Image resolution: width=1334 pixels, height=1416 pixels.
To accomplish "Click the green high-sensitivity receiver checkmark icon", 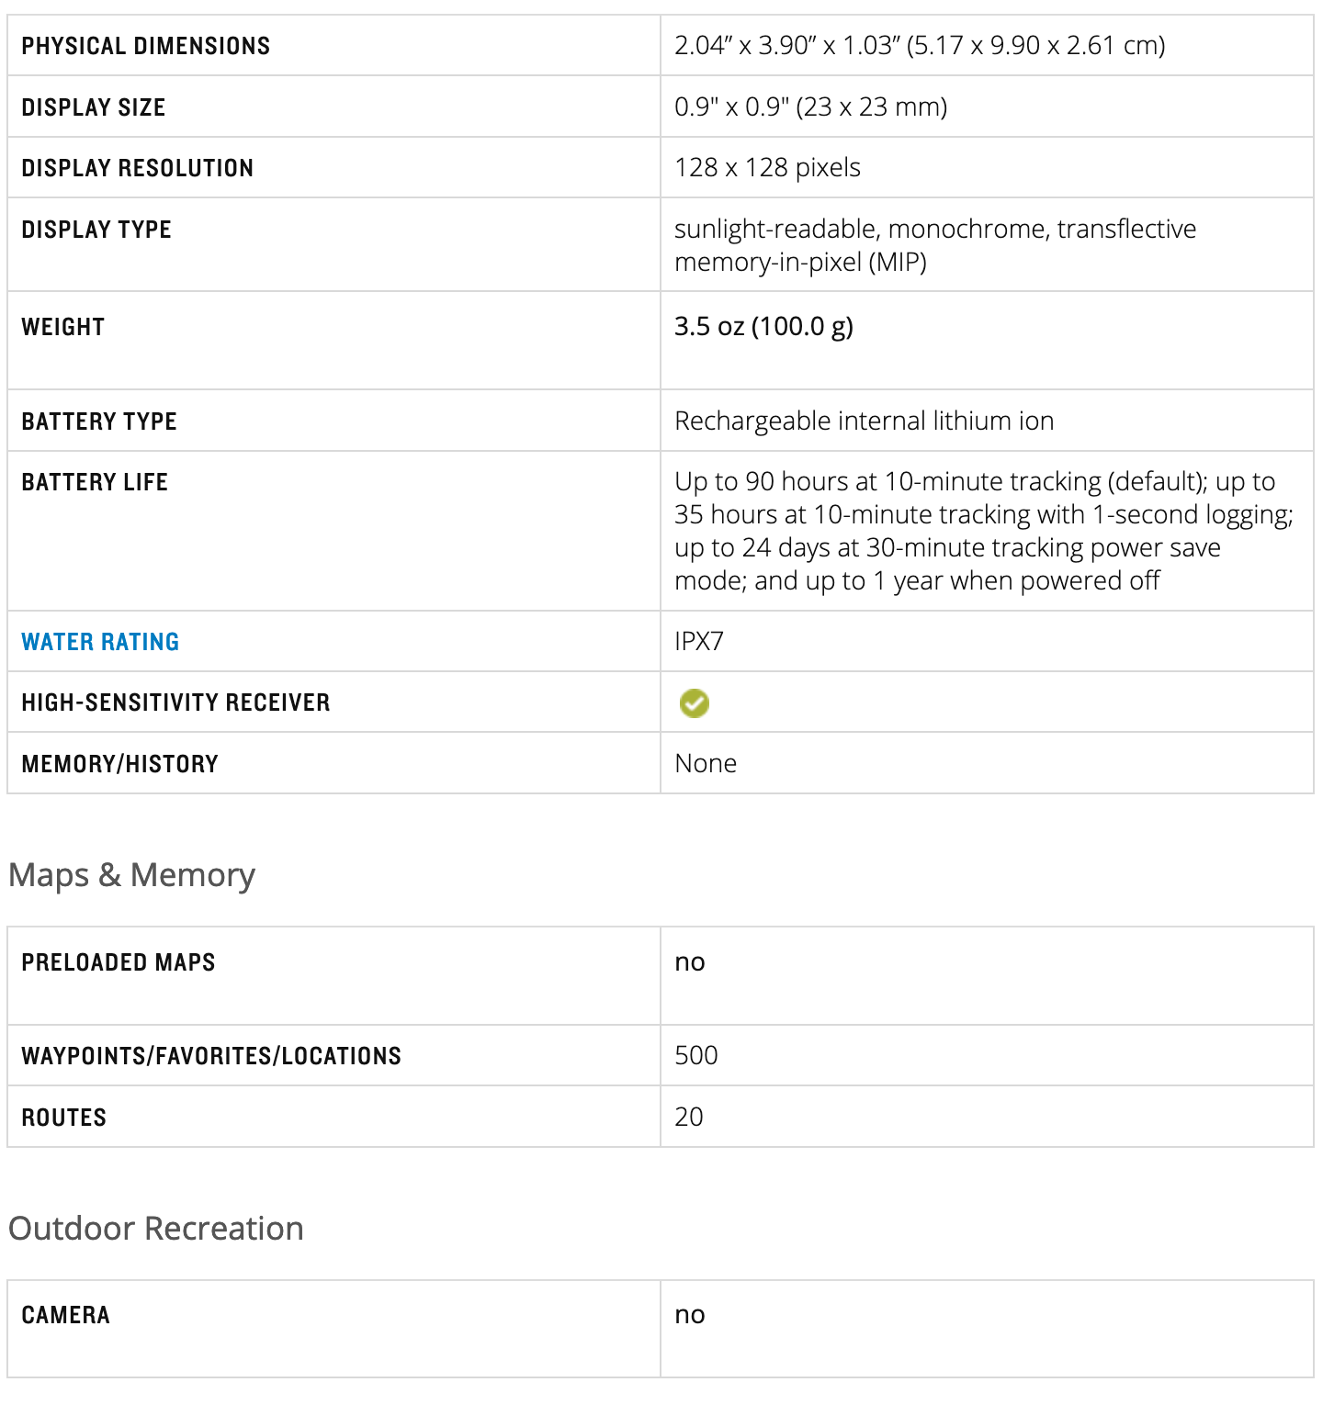I will click(x=694, y=703).
